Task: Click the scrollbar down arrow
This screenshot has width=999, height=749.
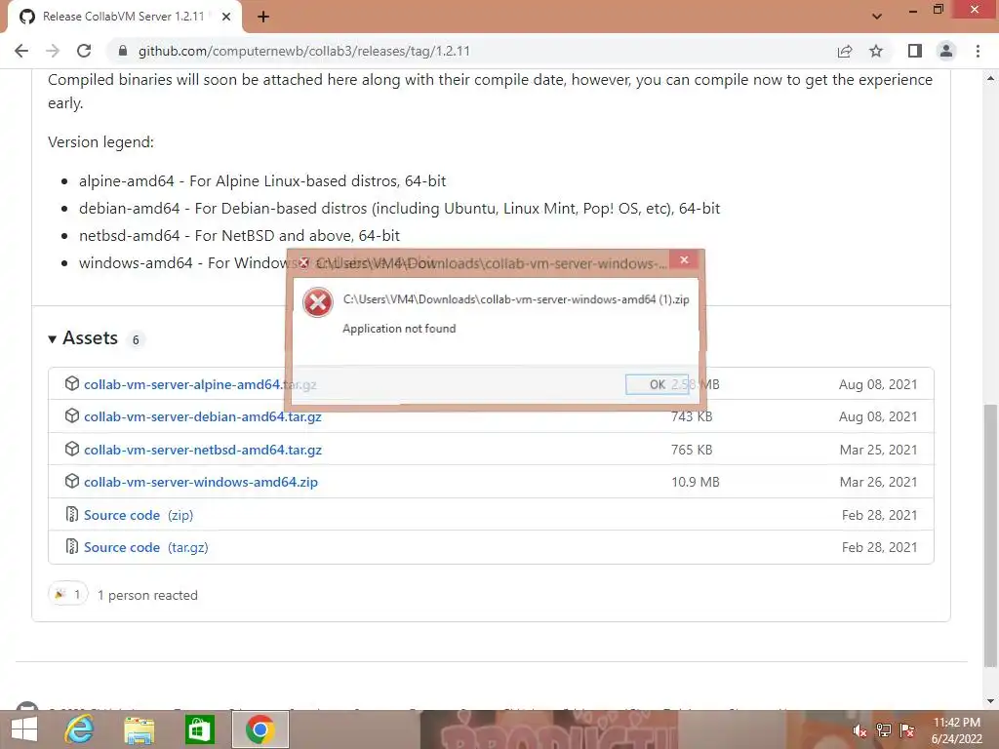Action: pyautogui.click(x=990, y=701)
